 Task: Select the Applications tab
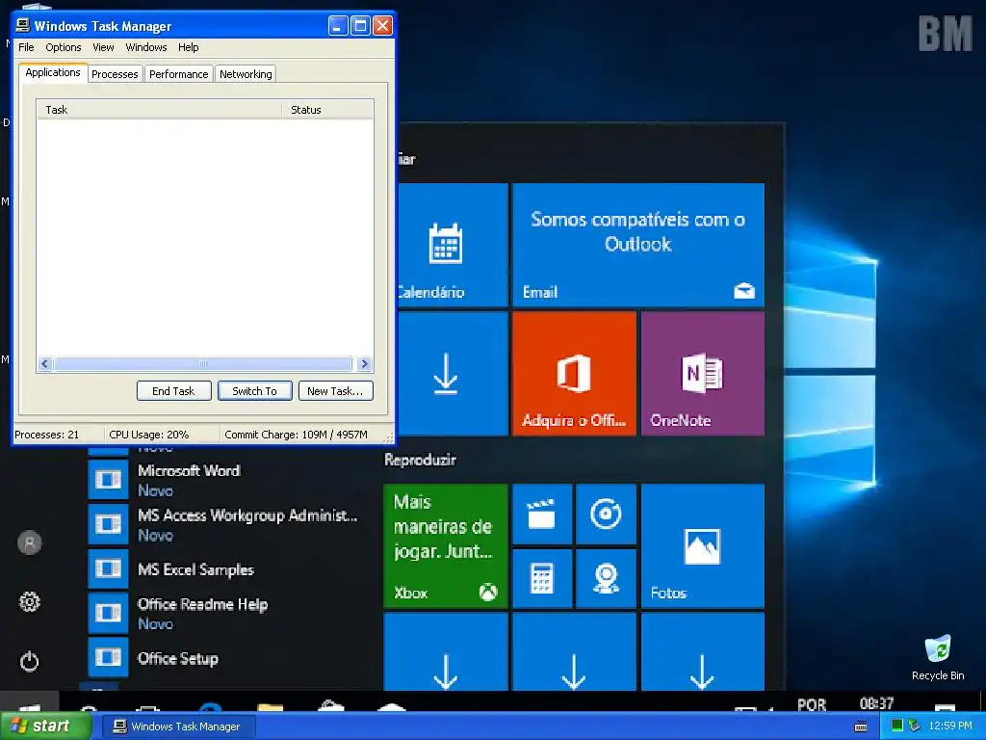tap(53, 72)
